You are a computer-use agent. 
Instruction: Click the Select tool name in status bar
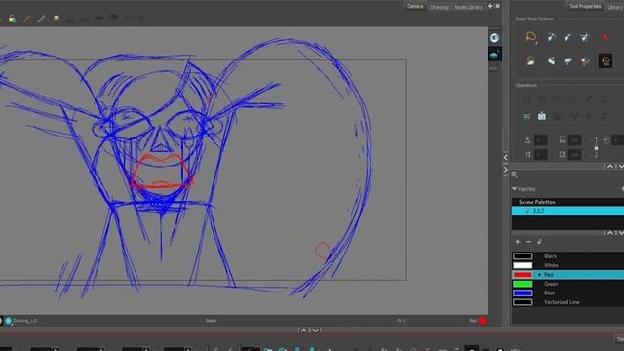[x=211, y=321]
